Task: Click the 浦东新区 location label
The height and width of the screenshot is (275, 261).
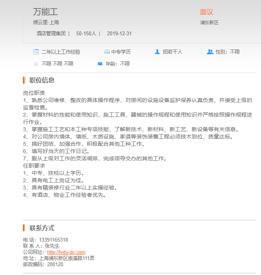Action: tap(209, 23)
